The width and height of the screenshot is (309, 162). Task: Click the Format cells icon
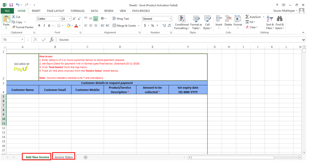point(238,19)
